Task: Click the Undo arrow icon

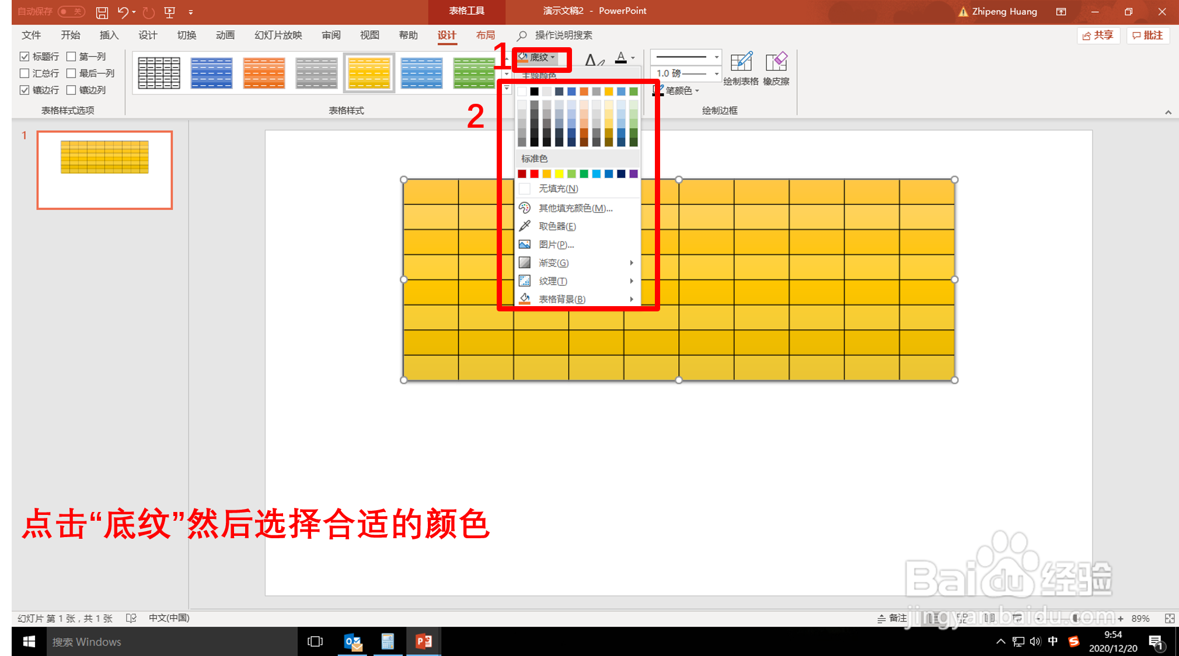Action: [123, 12]
